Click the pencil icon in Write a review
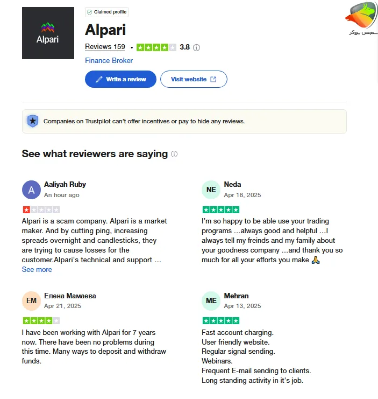 pyautogui.click(x=99, y=79)
